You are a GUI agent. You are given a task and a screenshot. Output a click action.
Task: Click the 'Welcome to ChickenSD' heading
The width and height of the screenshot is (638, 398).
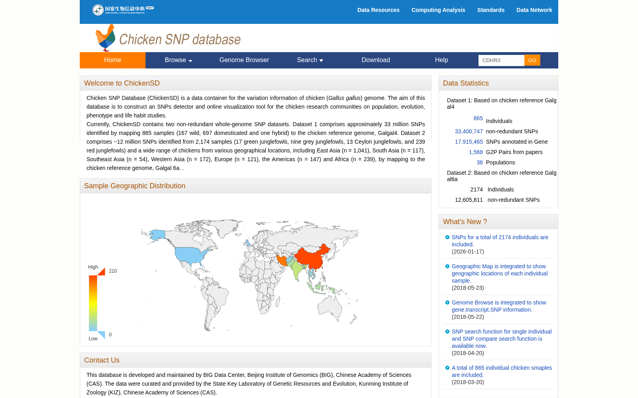(x=122, y=83)
